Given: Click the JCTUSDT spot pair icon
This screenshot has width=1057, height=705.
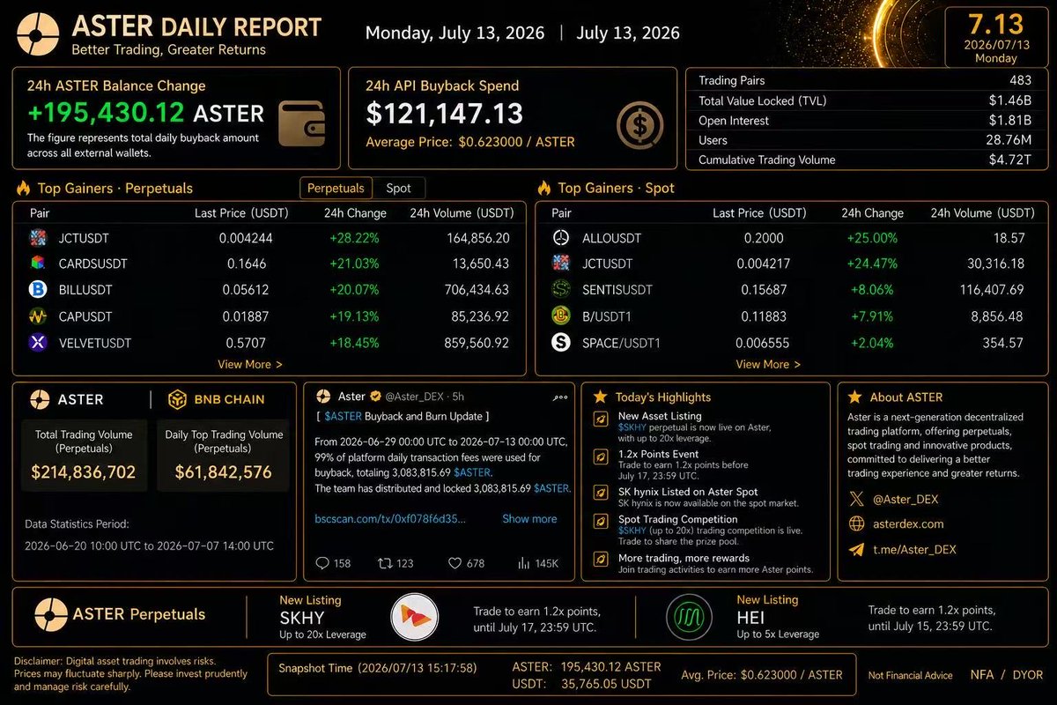Looking at the screenshot, I should [x=560, y=263].
